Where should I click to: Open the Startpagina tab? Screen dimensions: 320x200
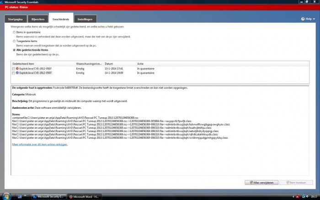tap(16, 19)
